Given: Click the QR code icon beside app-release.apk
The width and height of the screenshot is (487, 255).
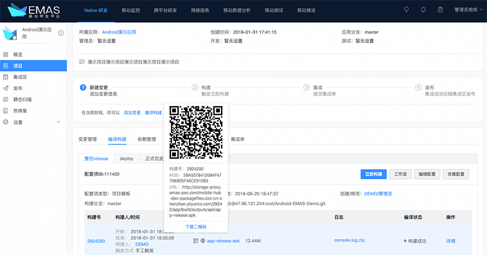Looking at the screenshot, I should [195, 240].
